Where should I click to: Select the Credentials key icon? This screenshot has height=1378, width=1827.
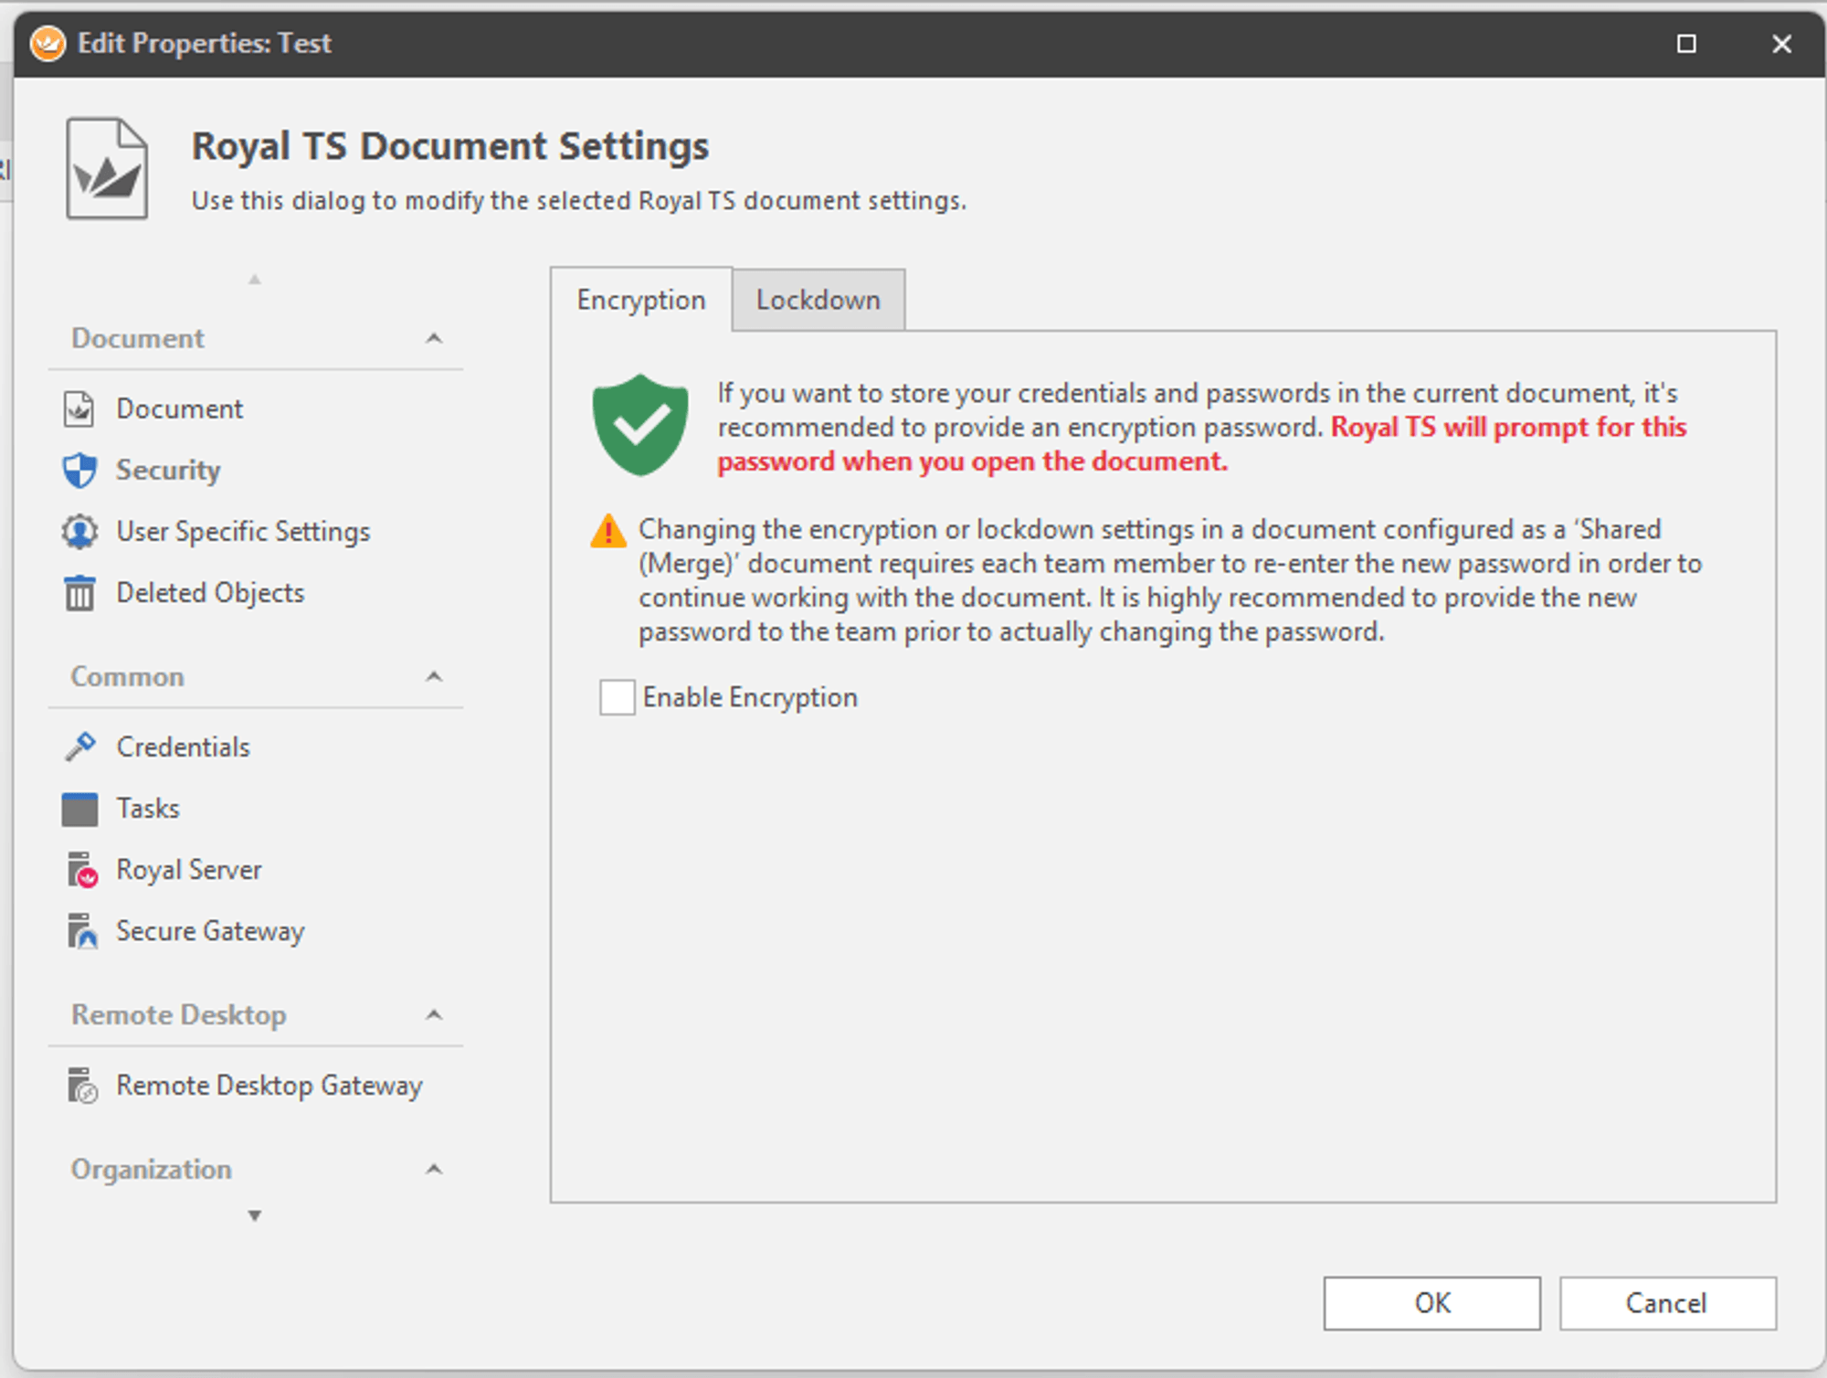[79, 747]
